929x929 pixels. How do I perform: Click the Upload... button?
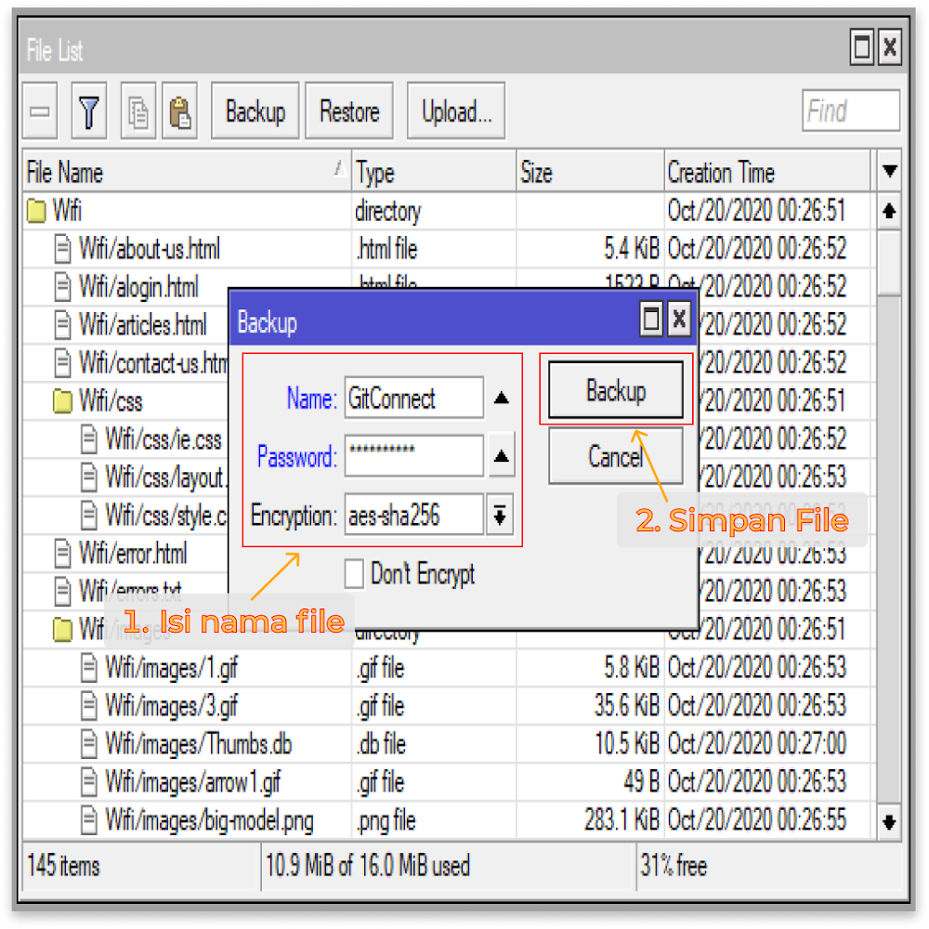pos(455,111)
